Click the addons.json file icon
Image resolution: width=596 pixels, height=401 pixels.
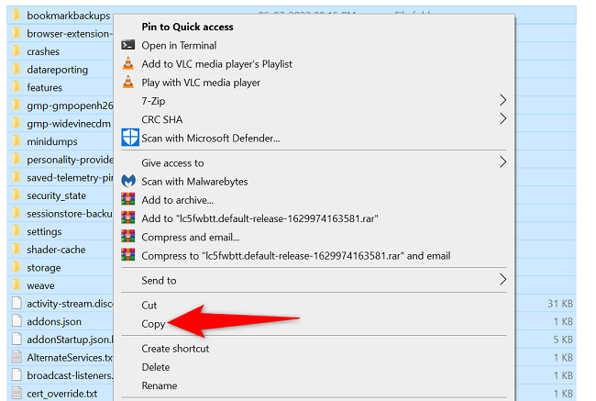click(x=16, y=321)
